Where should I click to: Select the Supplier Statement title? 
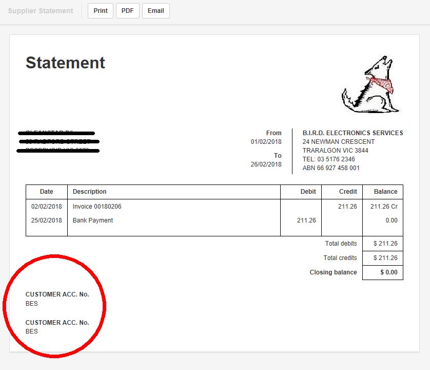[41, 11]
